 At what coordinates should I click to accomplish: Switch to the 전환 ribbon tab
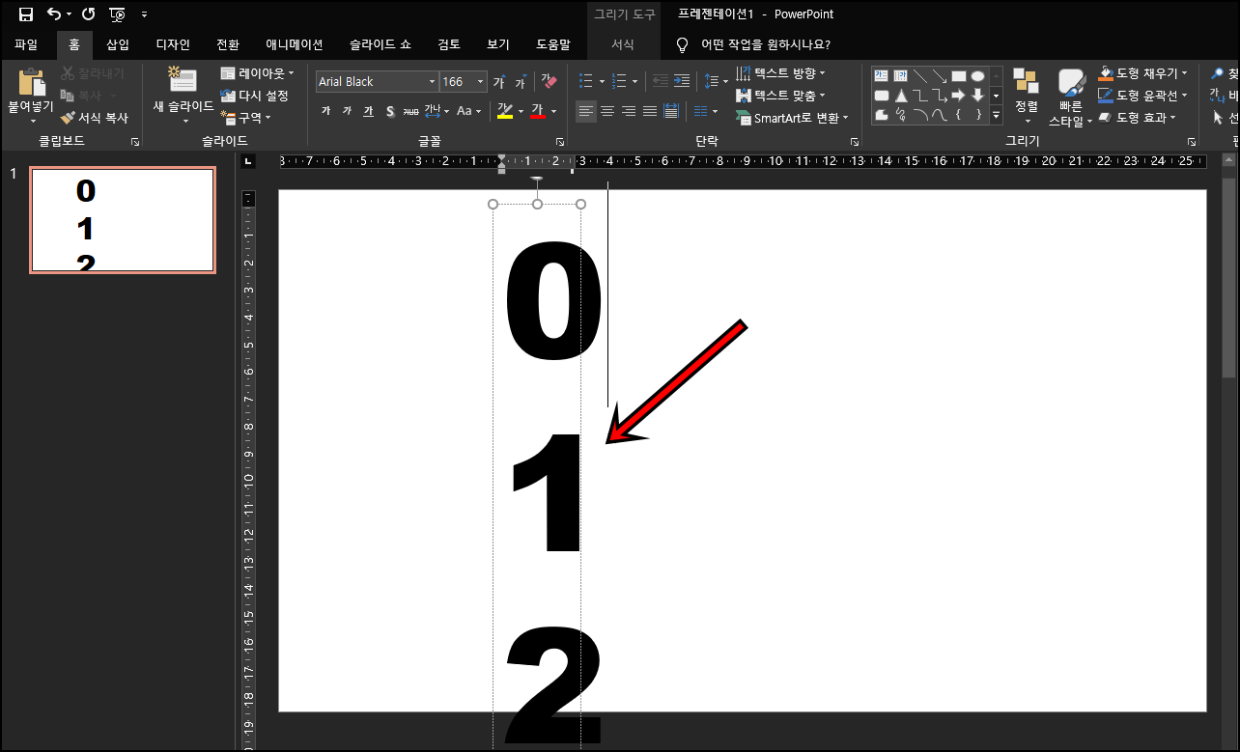228,44
